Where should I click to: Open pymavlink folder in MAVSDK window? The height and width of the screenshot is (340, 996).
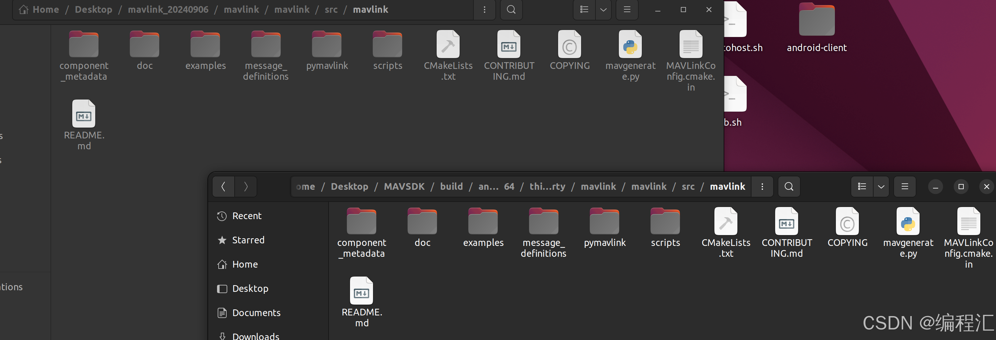pos(604,227)
